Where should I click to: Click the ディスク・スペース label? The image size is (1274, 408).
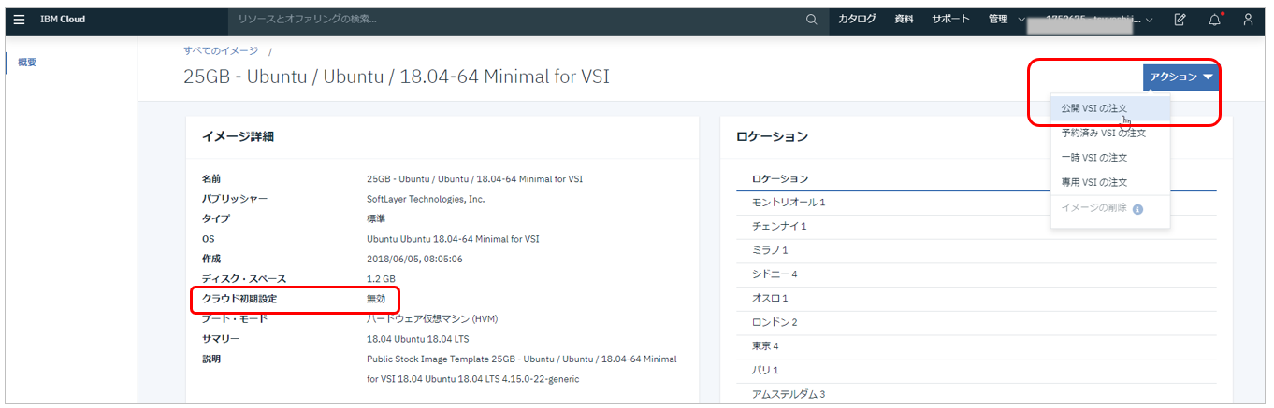[x=244, y=279]
